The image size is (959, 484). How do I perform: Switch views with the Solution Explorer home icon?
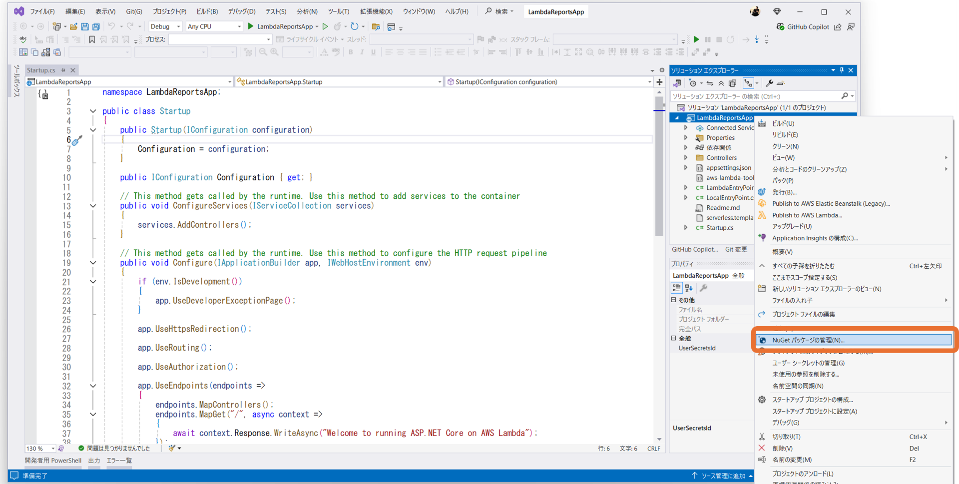coord(677,83)
